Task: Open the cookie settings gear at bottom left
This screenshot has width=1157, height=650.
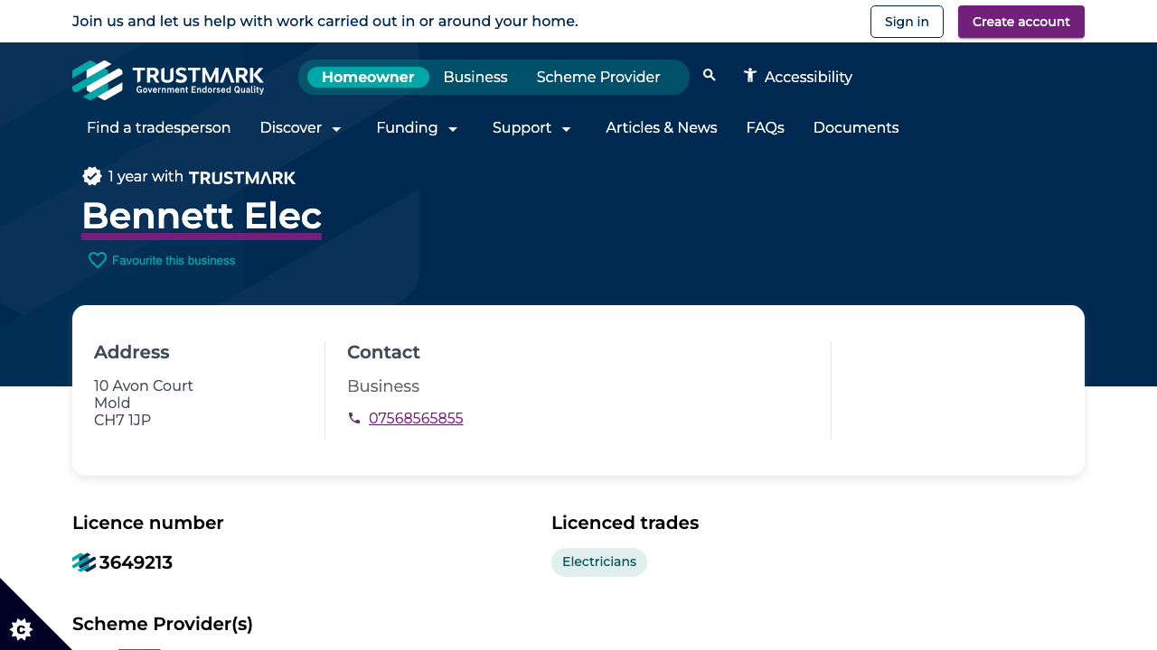Action: 22,628
